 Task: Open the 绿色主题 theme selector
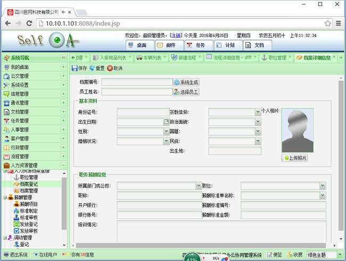pyautogui.click(x=338, y=255)
